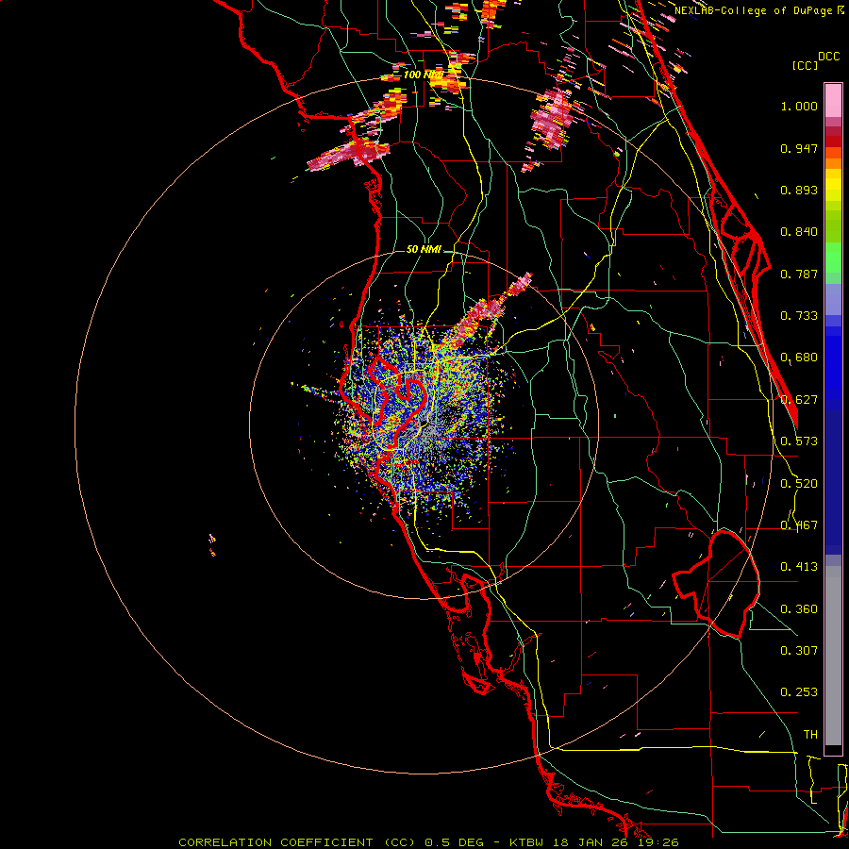Select the 0.733 scale value

(x=799, y=316)
